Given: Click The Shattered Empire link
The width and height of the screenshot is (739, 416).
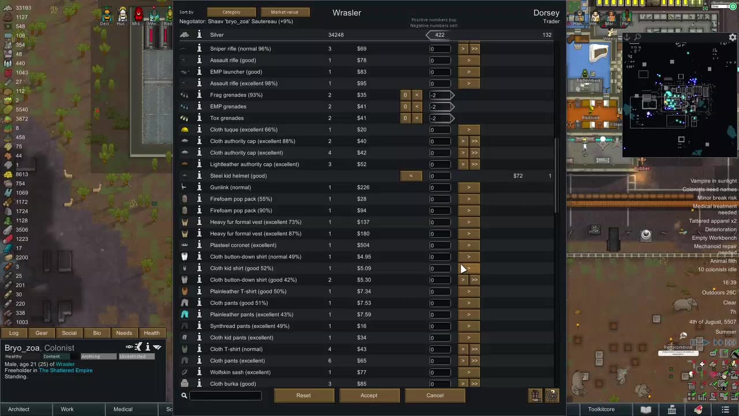Looking at the screenshot, I should coord(66,370).
